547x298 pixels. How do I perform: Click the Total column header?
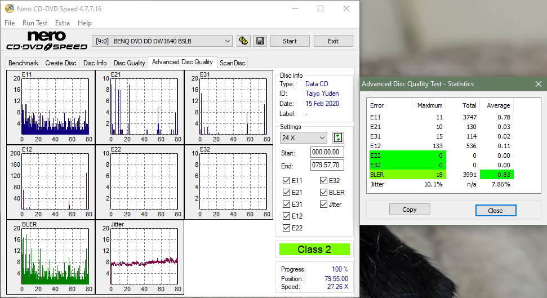point(462,105)
